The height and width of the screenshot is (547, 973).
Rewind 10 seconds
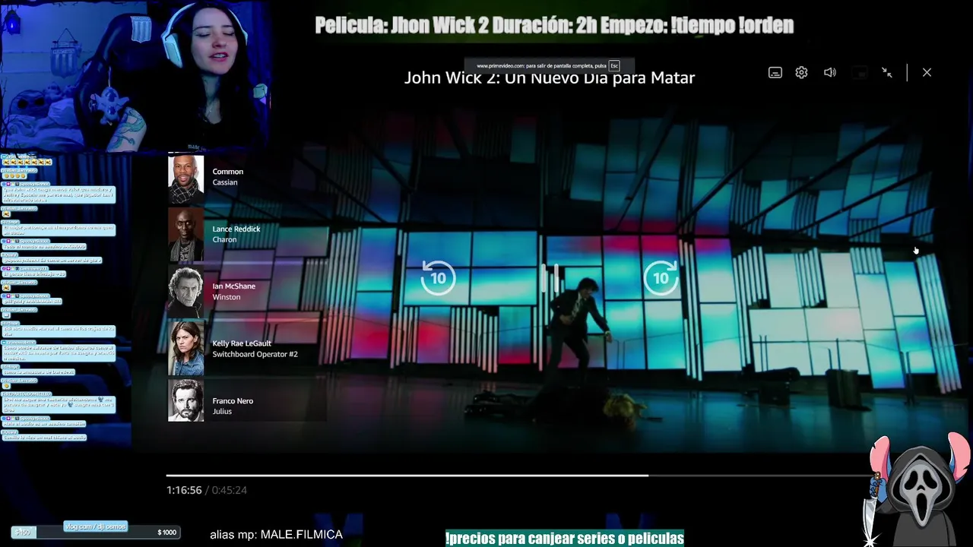[438, 278]
